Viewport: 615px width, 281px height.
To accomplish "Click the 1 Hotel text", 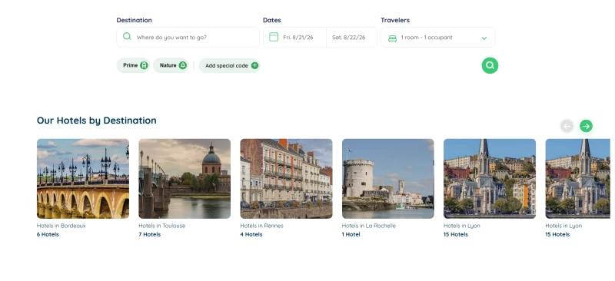I will (351, 234).
